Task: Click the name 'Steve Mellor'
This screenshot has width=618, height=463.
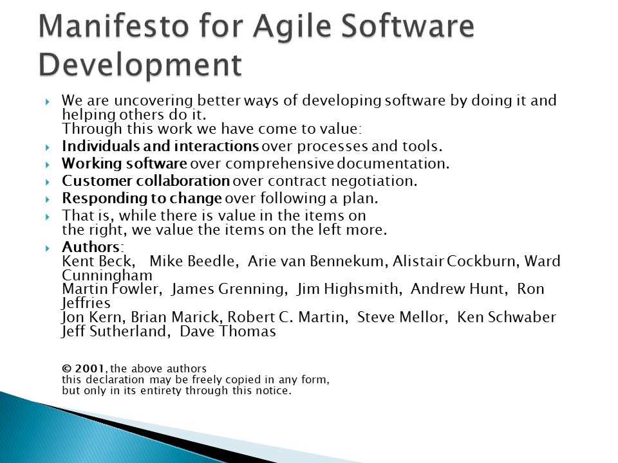Action: (x=400, y=317)
